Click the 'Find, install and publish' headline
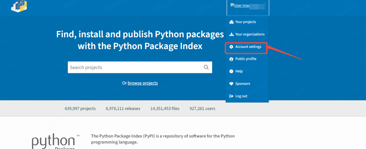 click(x=140, y=40)
